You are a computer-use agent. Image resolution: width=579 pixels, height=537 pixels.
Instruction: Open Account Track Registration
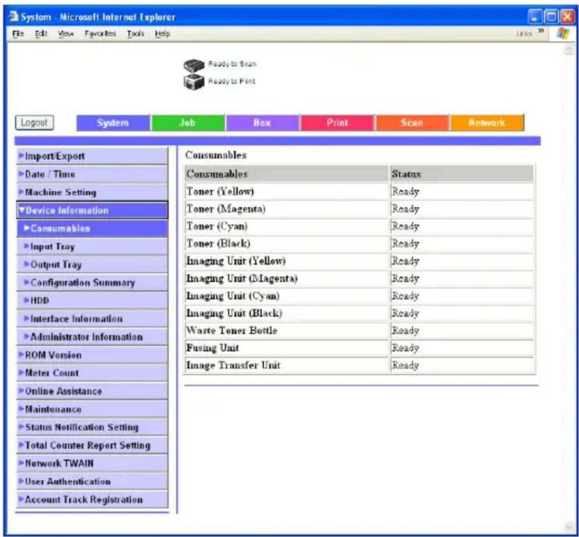pyautogui.click(x=92, y=500)
